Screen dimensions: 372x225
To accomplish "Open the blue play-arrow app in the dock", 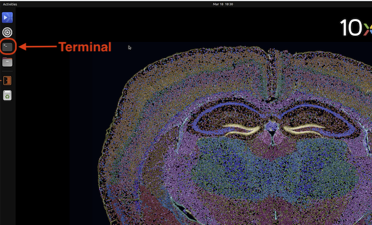I will (7, 17).
